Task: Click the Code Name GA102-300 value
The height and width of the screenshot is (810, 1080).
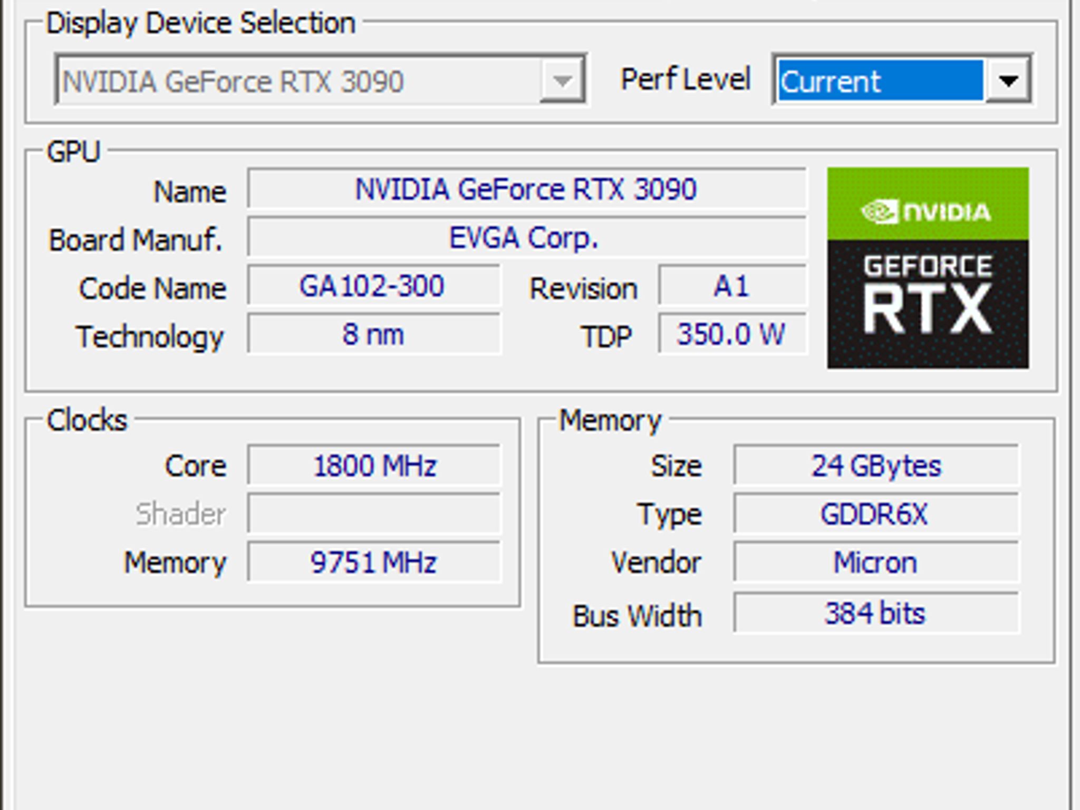Action: pos(373,286)
